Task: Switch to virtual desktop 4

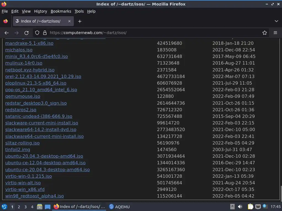Action: pos(32,207)
